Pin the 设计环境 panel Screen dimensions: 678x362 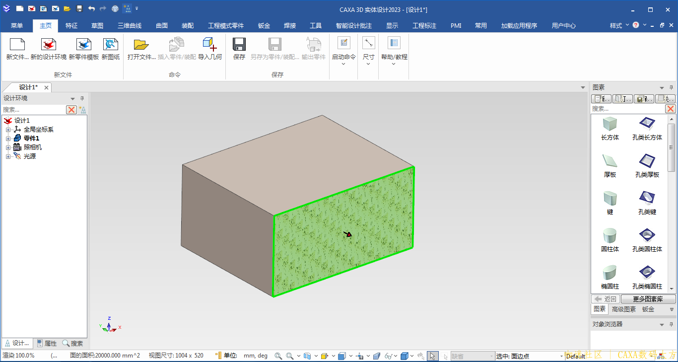[x=82, y=98]
